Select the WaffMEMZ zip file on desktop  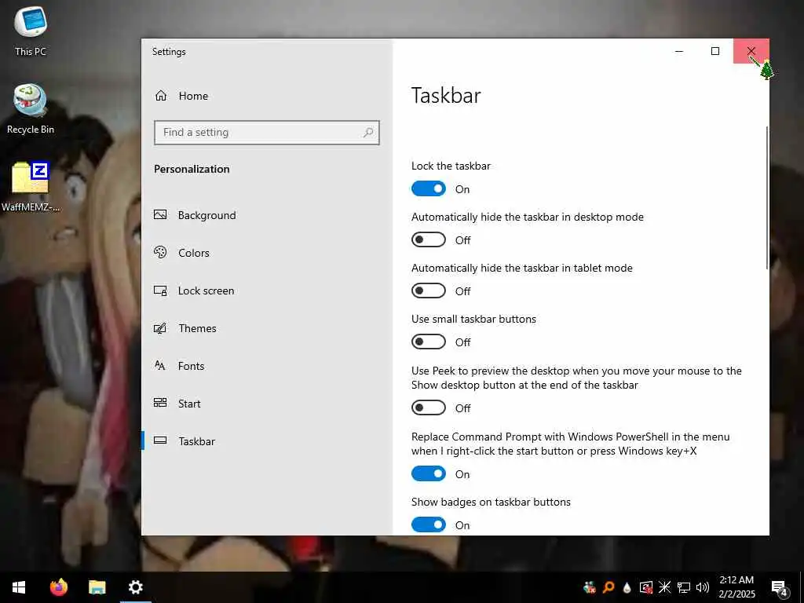coord(31,187)
